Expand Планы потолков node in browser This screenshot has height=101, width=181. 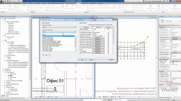5,56
